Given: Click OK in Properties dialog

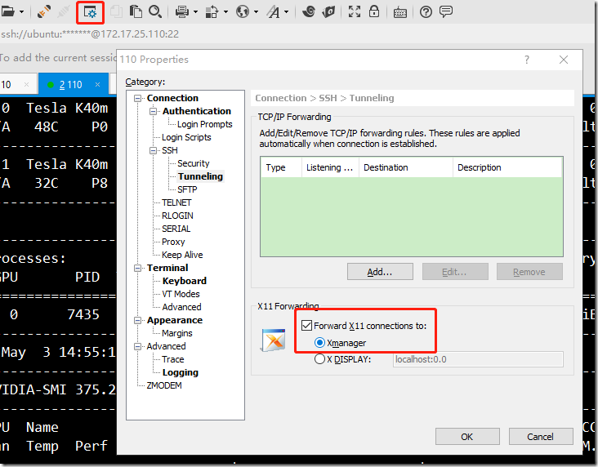Looking at the screenshot, I should pyautogui.click(x=467, y=437).
